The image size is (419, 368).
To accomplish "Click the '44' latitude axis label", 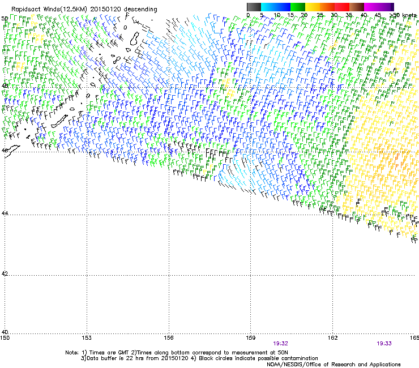I will coord(5,213).
